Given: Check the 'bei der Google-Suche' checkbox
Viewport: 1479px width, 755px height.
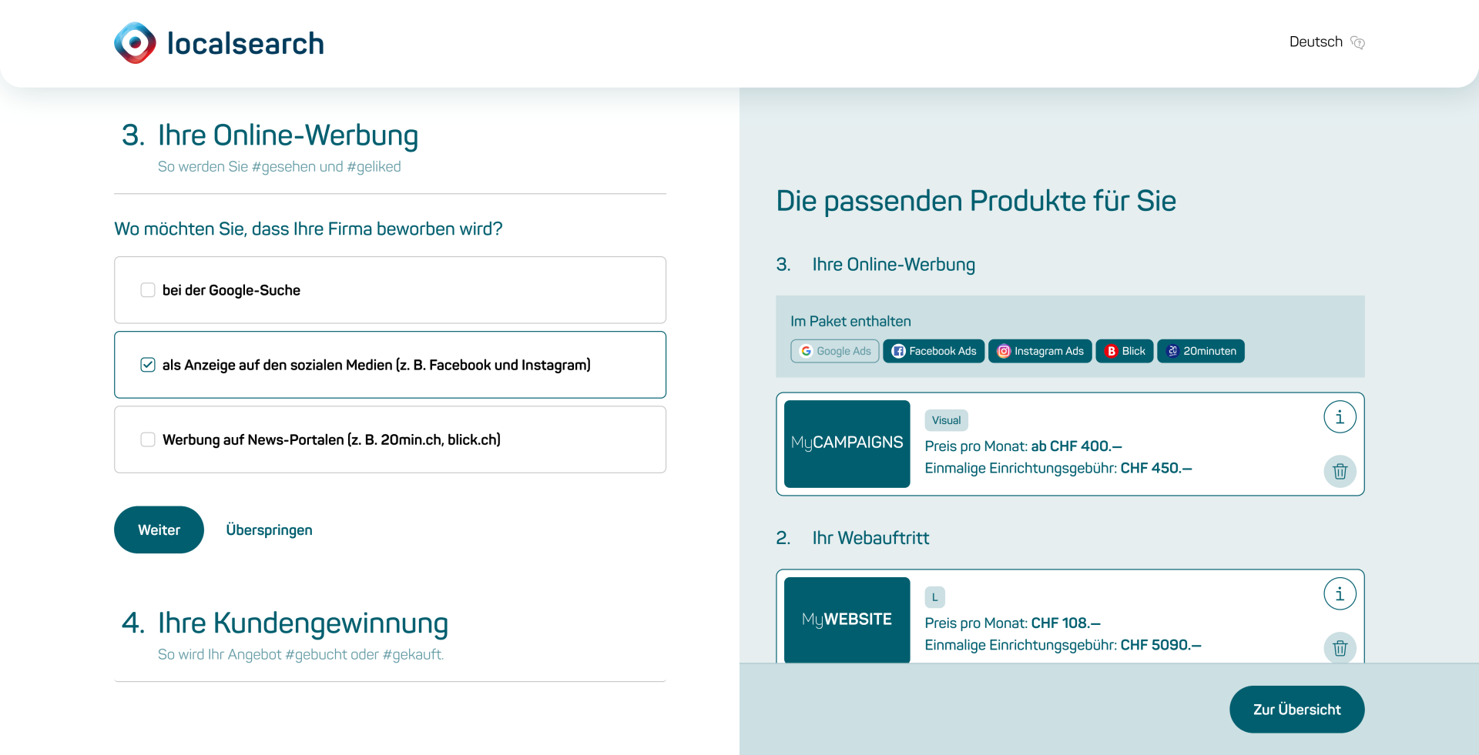Looking at the screenshot, I should click(x=148, y=290).
